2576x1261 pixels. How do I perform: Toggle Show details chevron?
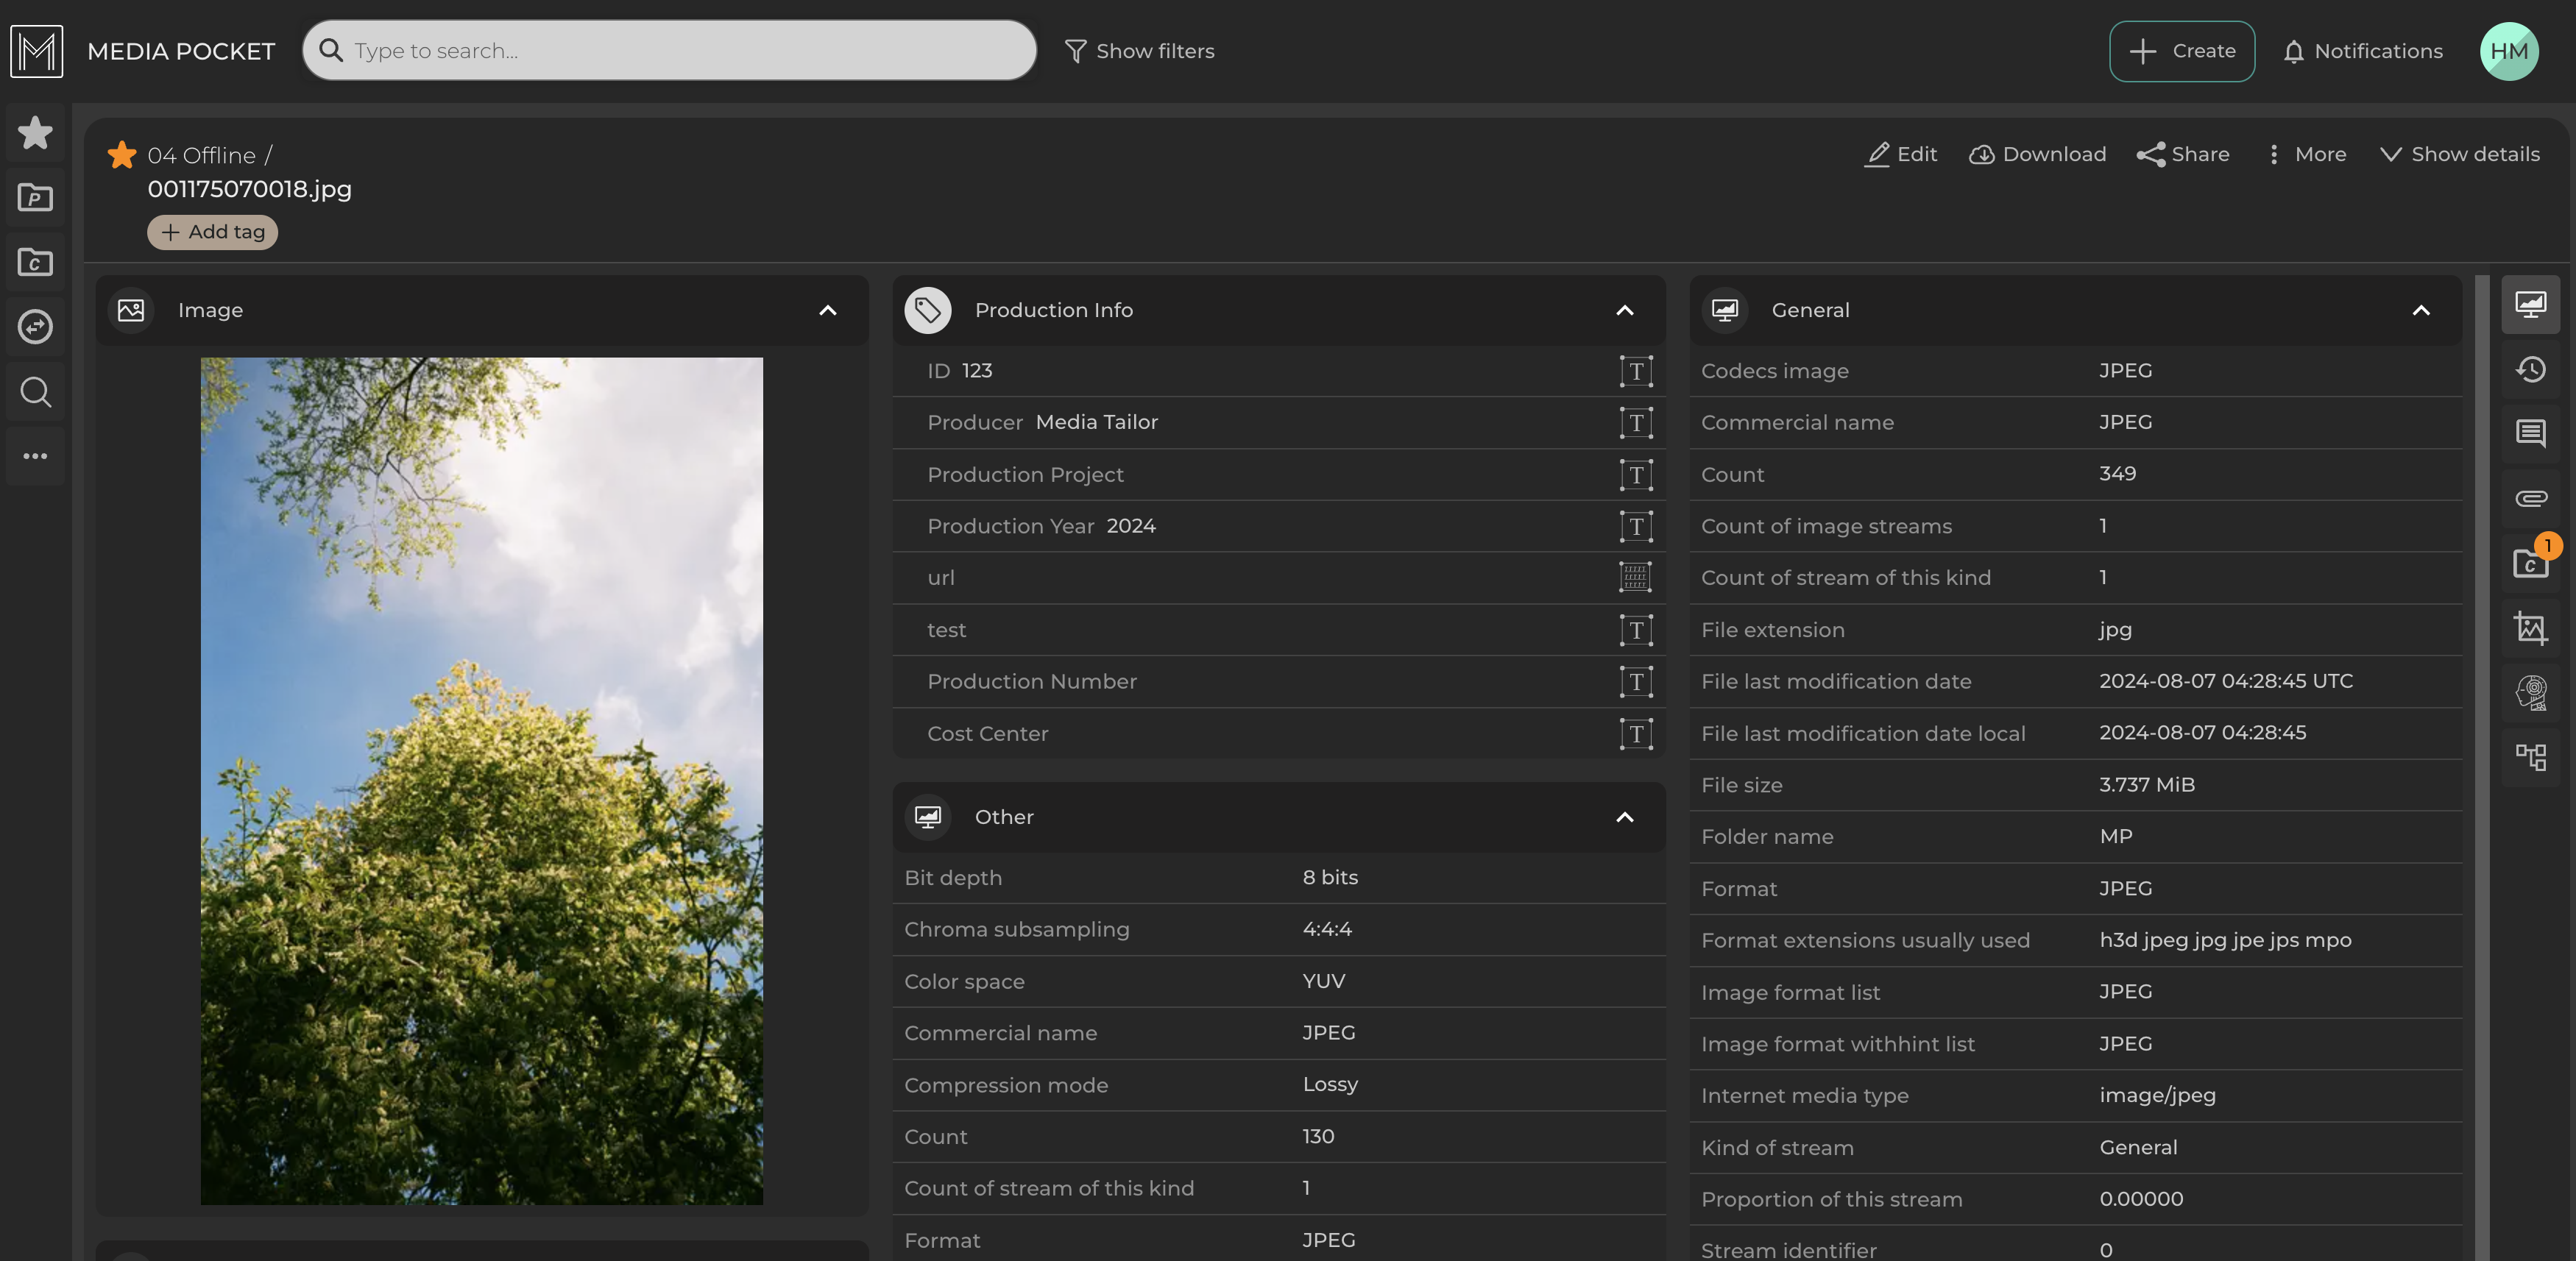click(2459, 154)
